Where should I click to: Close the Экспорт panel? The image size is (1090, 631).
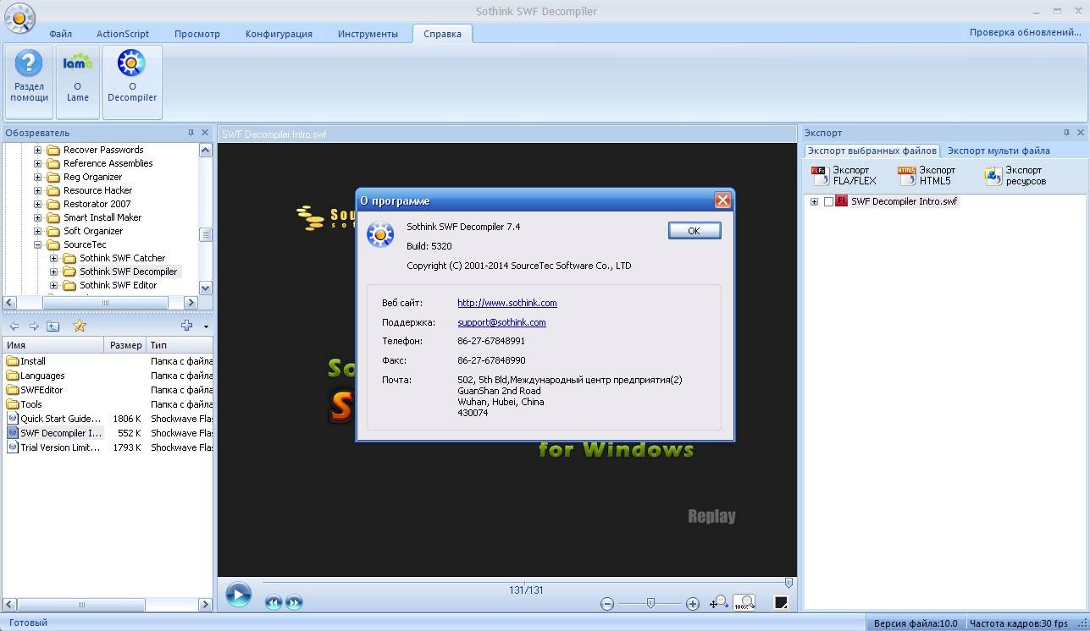pyautogui.click(x=1080, y=133)
